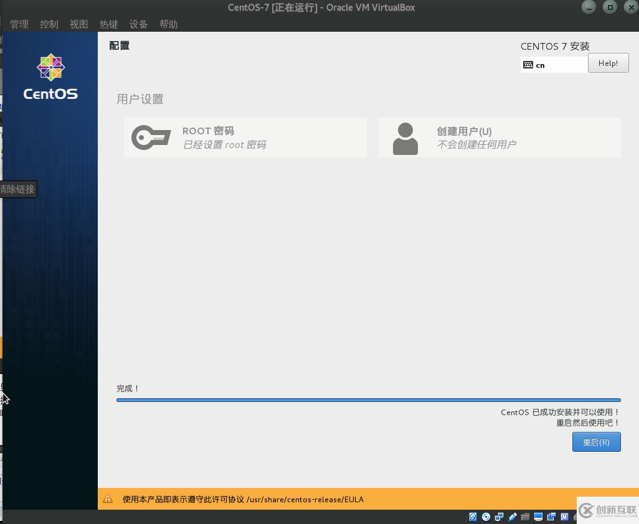Click the 重启然后使用吧！ message
Screen dimensions: 639x524
click(x=588, y=423)
